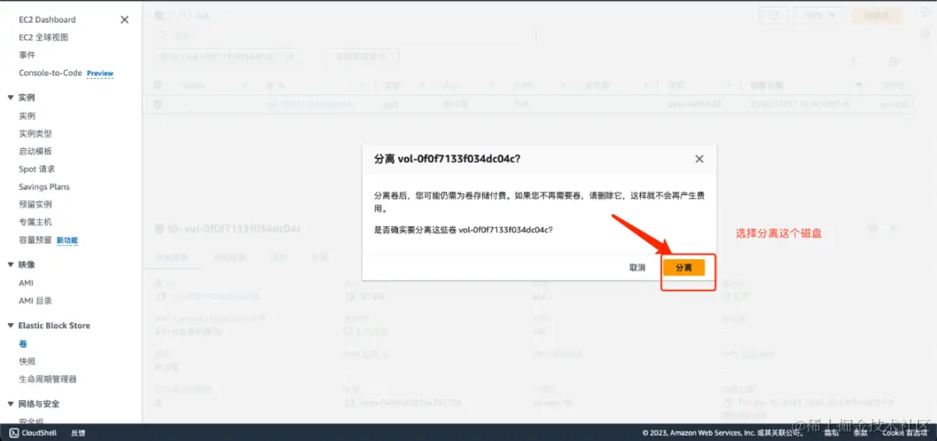This screenshot has width=937, height=441.
Task: Open 条款 link in footer
Action: click(861, 432)
